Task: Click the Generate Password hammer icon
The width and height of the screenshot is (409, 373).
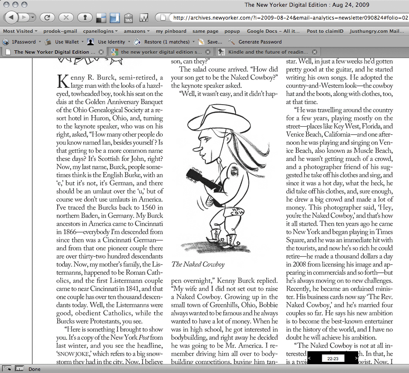Action: point(231,42)
